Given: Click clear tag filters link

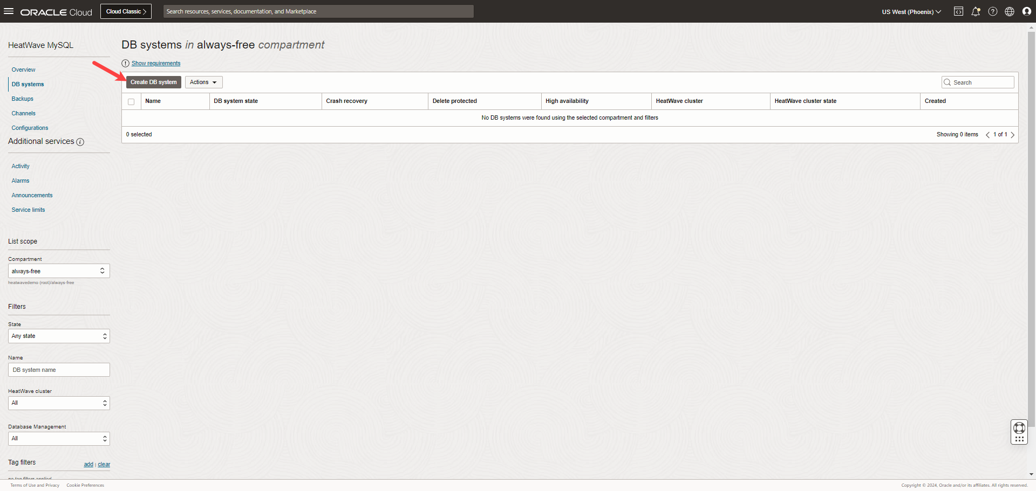Looking at the screenshot, I should tap(104, 465).
